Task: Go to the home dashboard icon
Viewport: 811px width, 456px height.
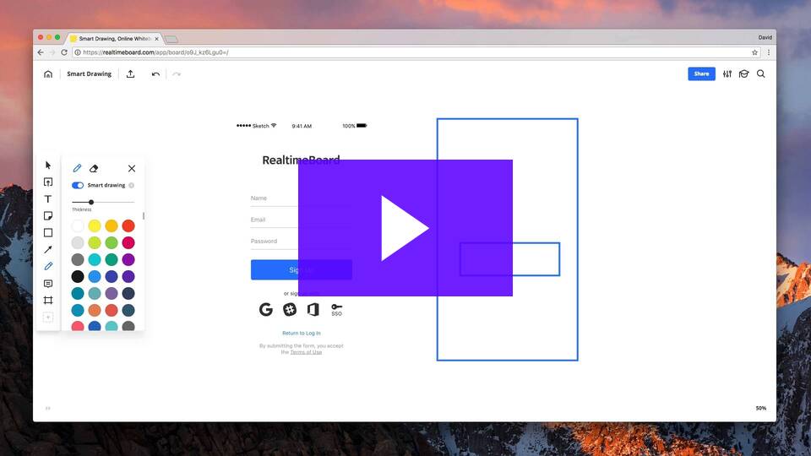Action: pyautogui.click(x=48, y=74)
